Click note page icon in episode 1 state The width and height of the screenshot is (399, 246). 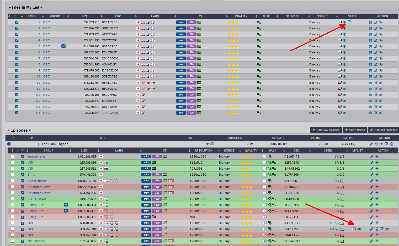click(350, 22)
